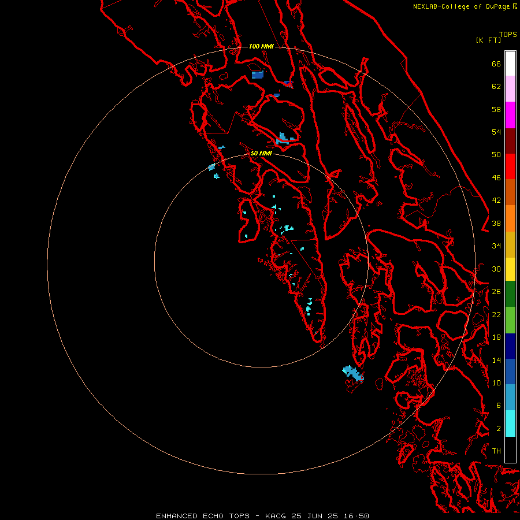Click the "100 NMI" range ring label
The image size is (520, 520).
[261, 46]
